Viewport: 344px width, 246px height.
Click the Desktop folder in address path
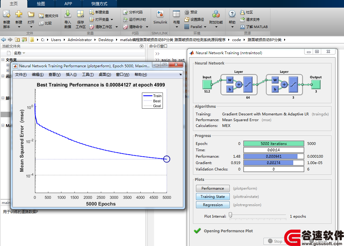(106, 40)
